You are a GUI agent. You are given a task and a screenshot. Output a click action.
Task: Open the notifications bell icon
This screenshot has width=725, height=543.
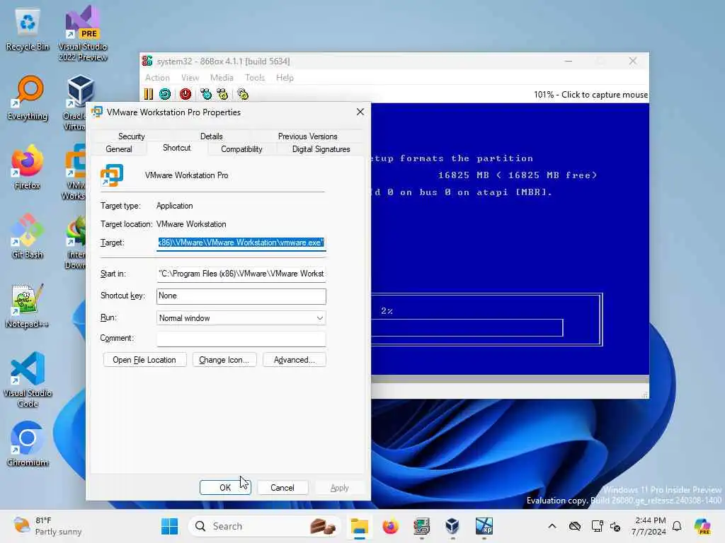(677, 526)
